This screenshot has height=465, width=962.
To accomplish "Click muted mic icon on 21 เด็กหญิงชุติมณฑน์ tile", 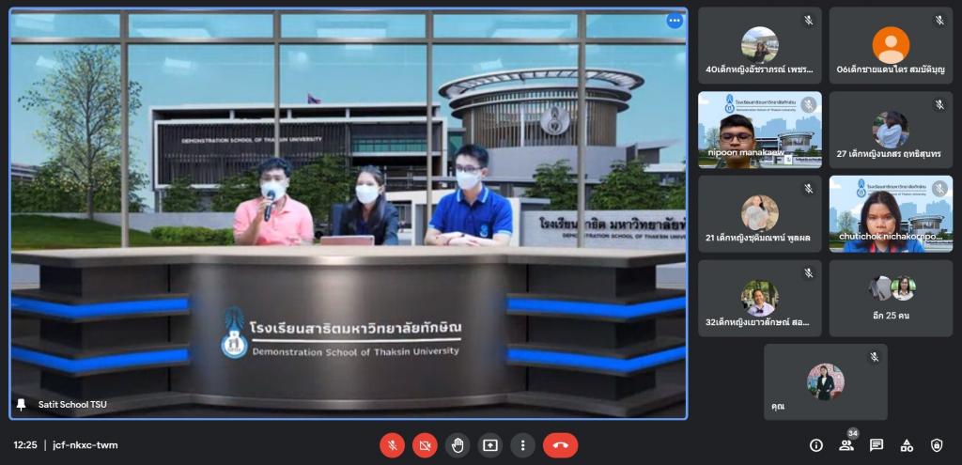I will coord(809,188).
